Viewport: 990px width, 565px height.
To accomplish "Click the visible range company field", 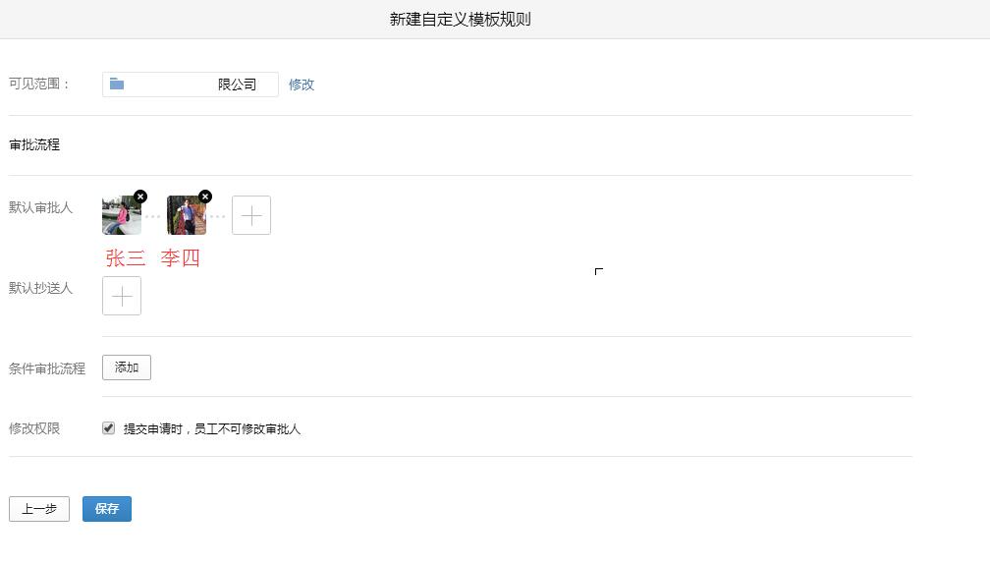I will pos(191,85).
